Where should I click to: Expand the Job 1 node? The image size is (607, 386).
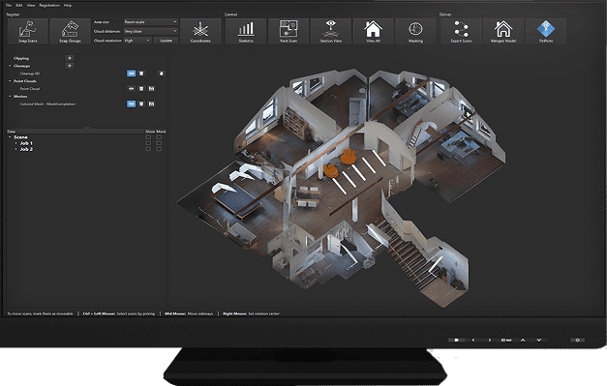15,143
